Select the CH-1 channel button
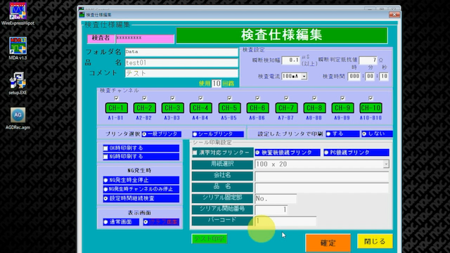This screenshot has width=450, height=253. point(116,108)
